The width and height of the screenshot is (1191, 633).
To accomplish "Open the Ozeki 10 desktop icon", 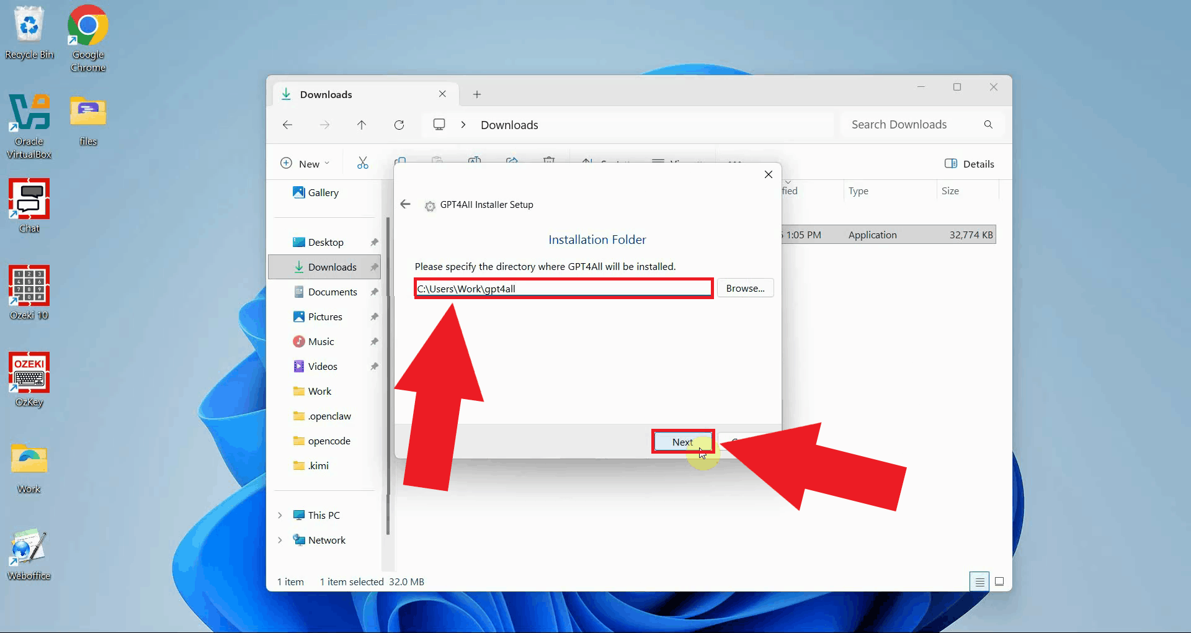I will point(29,287).
